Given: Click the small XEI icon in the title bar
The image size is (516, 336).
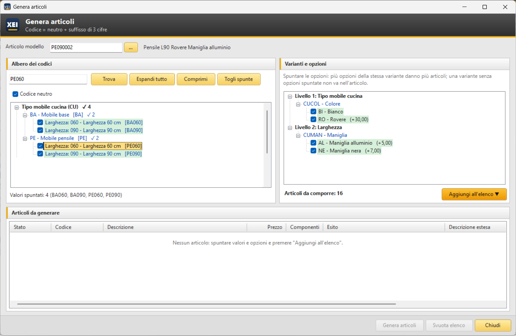Looking at the screenshot, I should pyautogui.click(x=7, y=7).
